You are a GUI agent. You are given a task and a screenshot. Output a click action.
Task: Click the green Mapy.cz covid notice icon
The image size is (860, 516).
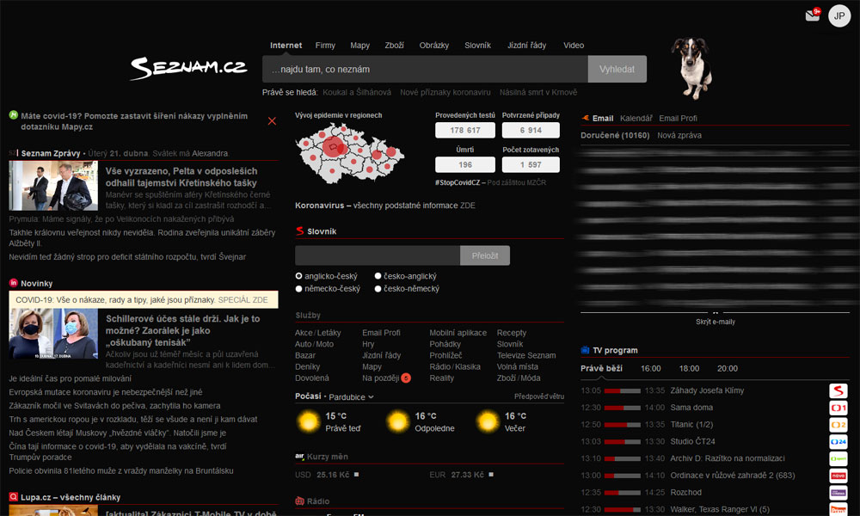point(14,115)
